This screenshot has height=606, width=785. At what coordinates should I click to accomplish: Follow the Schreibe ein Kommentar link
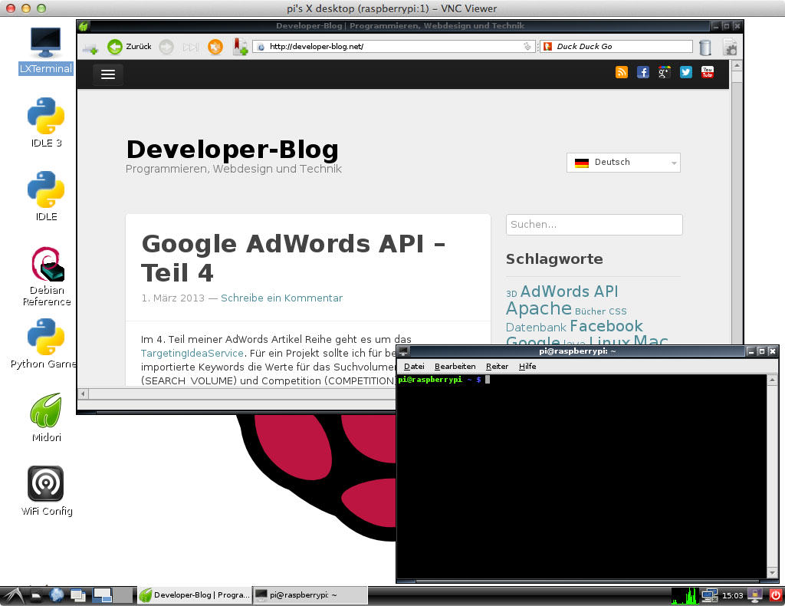(281, 298)
